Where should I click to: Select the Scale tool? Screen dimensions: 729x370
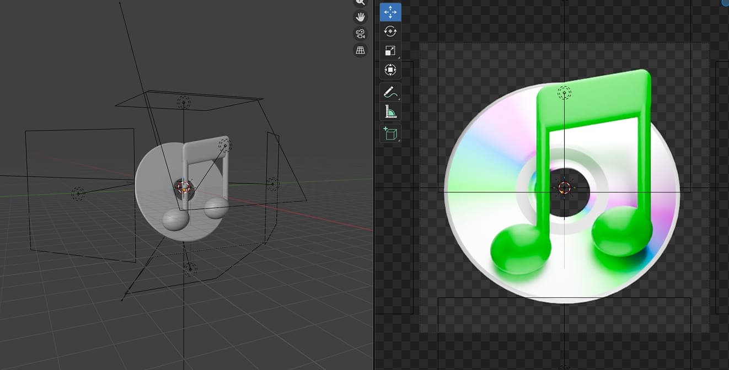(x=390, y=51)
